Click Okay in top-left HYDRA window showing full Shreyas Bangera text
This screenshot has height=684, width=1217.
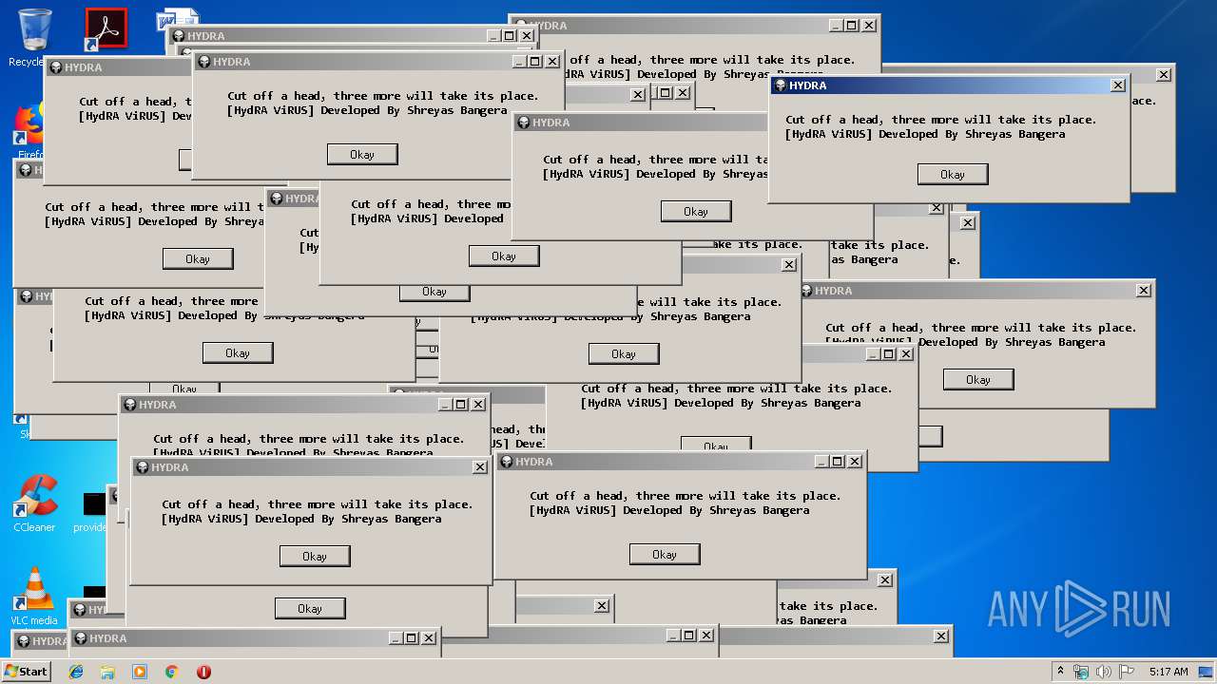(362, 154)
